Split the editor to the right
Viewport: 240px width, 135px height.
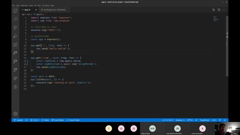coord(219,10)
